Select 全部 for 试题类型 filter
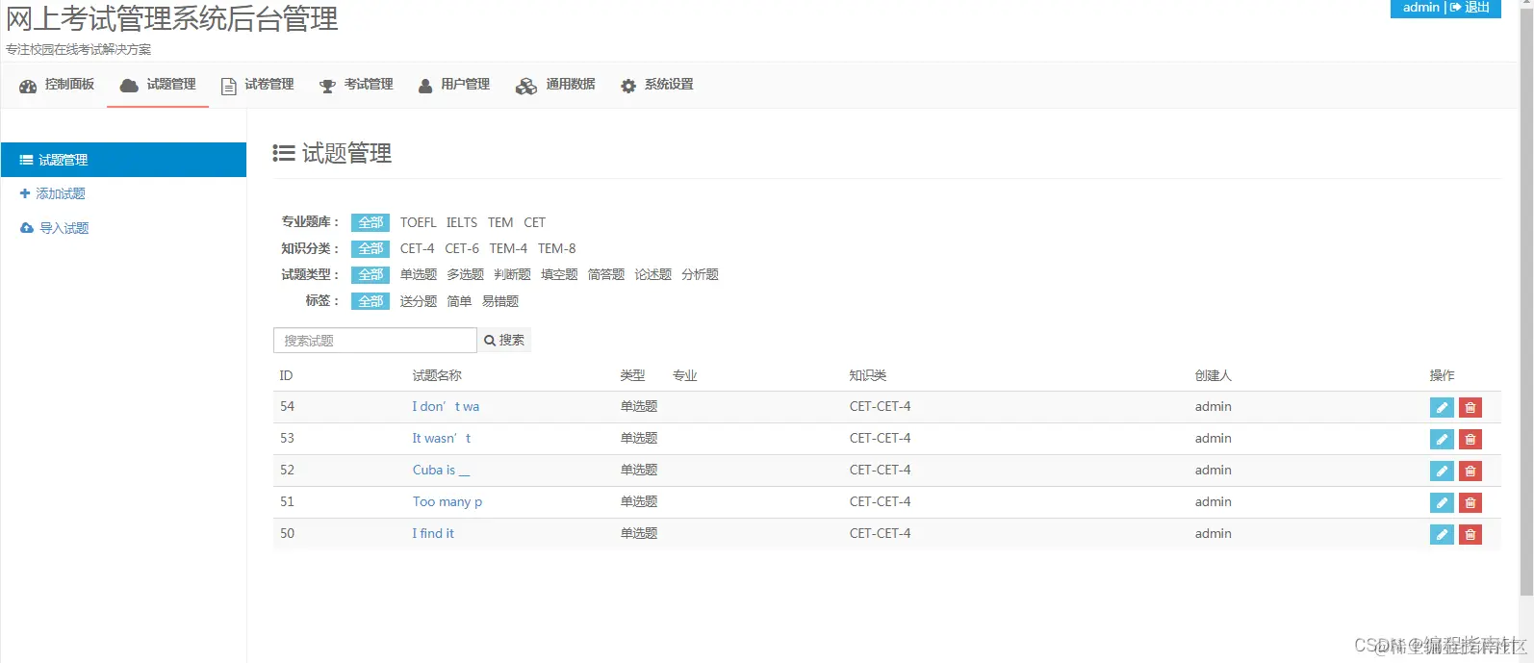 371,274
